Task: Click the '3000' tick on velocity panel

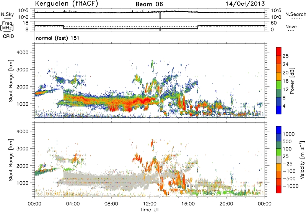Action: (x=23, y=148)
